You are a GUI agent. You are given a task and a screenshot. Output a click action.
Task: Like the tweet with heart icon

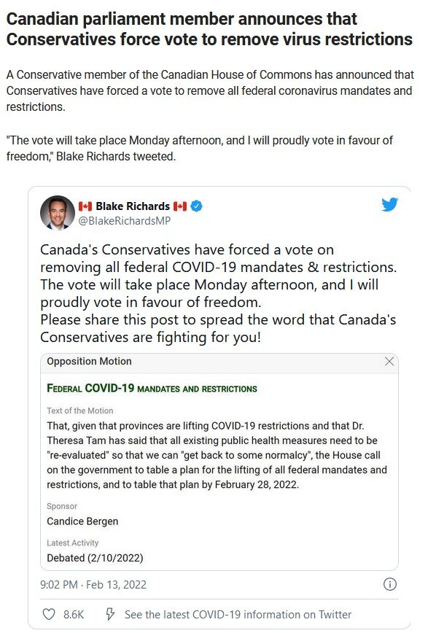49,615
